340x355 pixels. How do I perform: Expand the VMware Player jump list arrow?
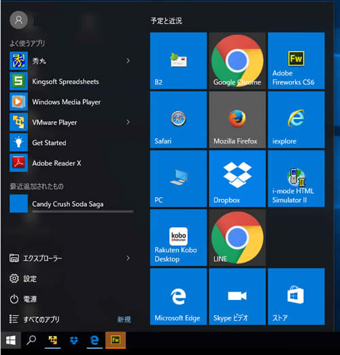pyautogui.click(x=128, y=122)
